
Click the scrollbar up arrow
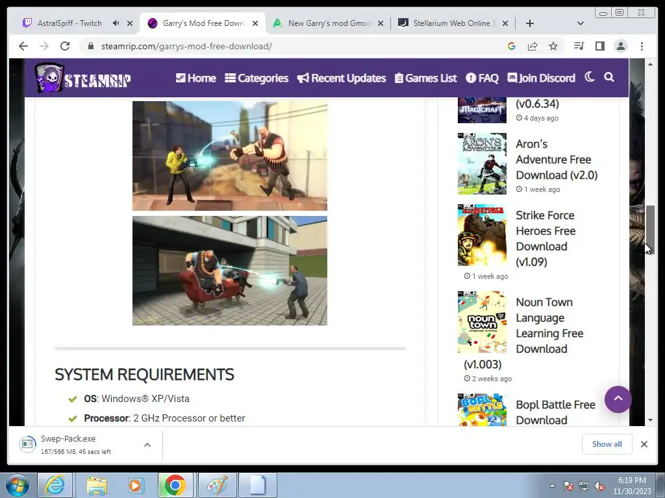[x=650, y=64]
